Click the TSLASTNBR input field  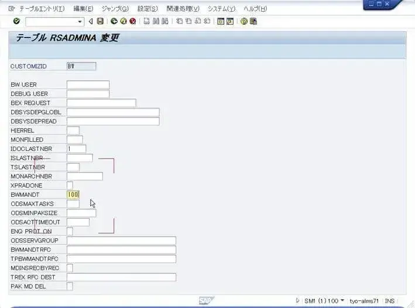pos(73,167)
